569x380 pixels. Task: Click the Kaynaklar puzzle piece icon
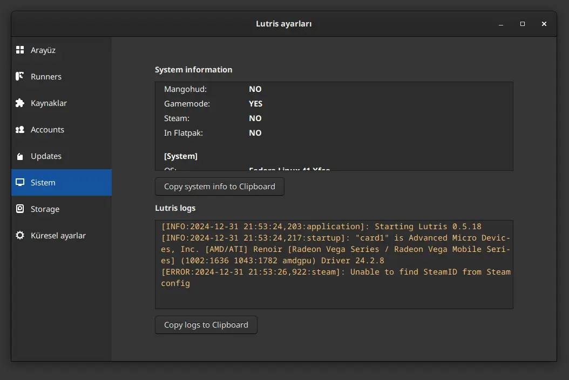pyautogui.click(x=20, y=103)
